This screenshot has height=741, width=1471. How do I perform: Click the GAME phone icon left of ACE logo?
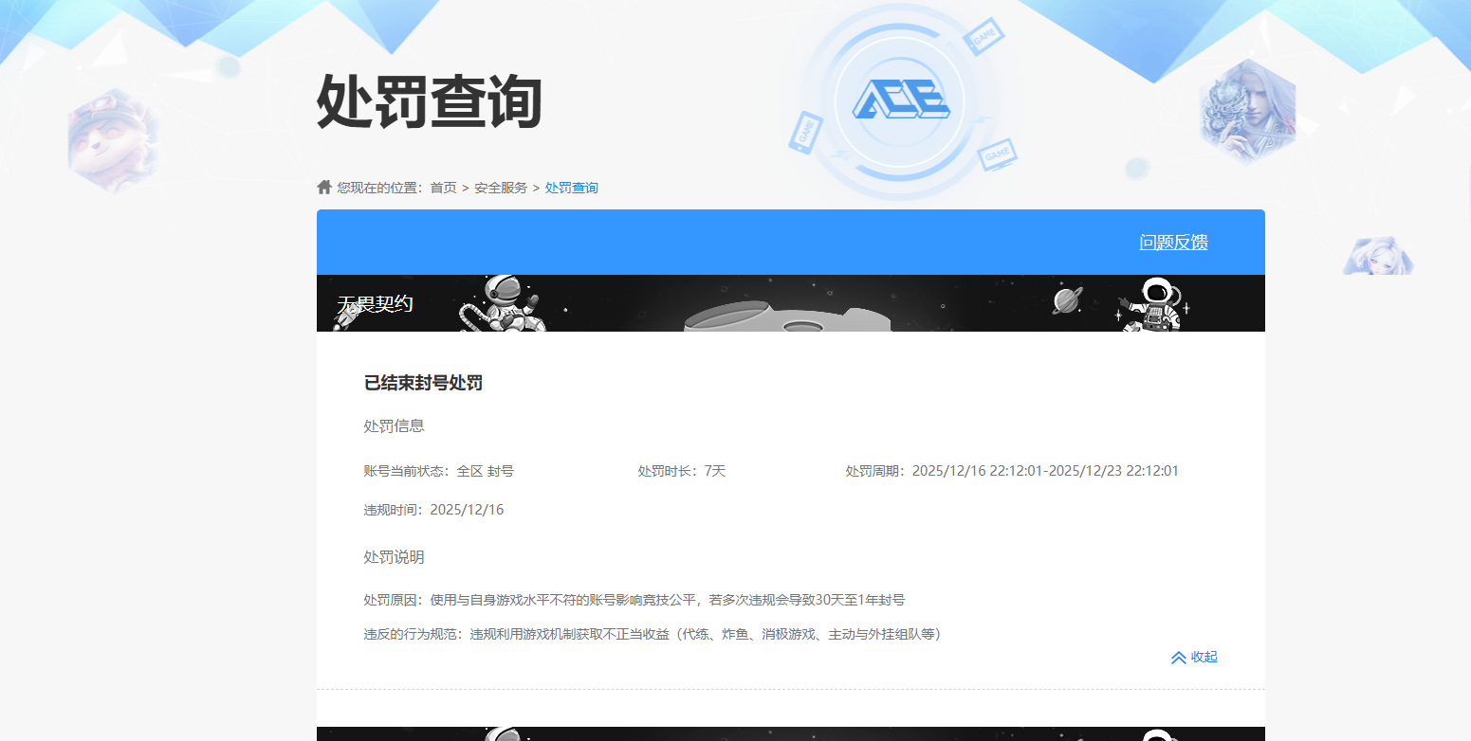click(804, 133)
